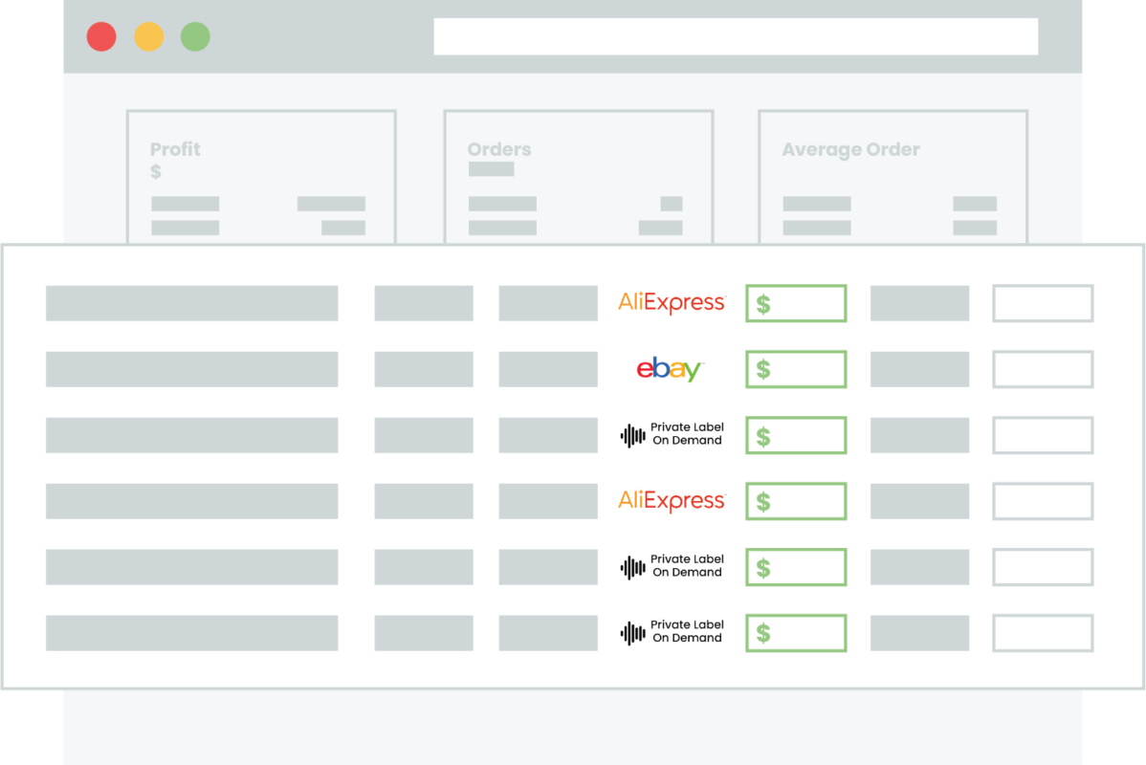Select the Orders card heading
The height and width of the screenshot is (765, 1146).
(x=499, y=149)
